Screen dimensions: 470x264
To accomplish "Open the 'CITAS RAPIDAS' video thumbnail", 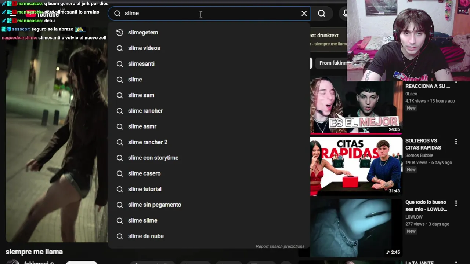I will tap(356, 166).
